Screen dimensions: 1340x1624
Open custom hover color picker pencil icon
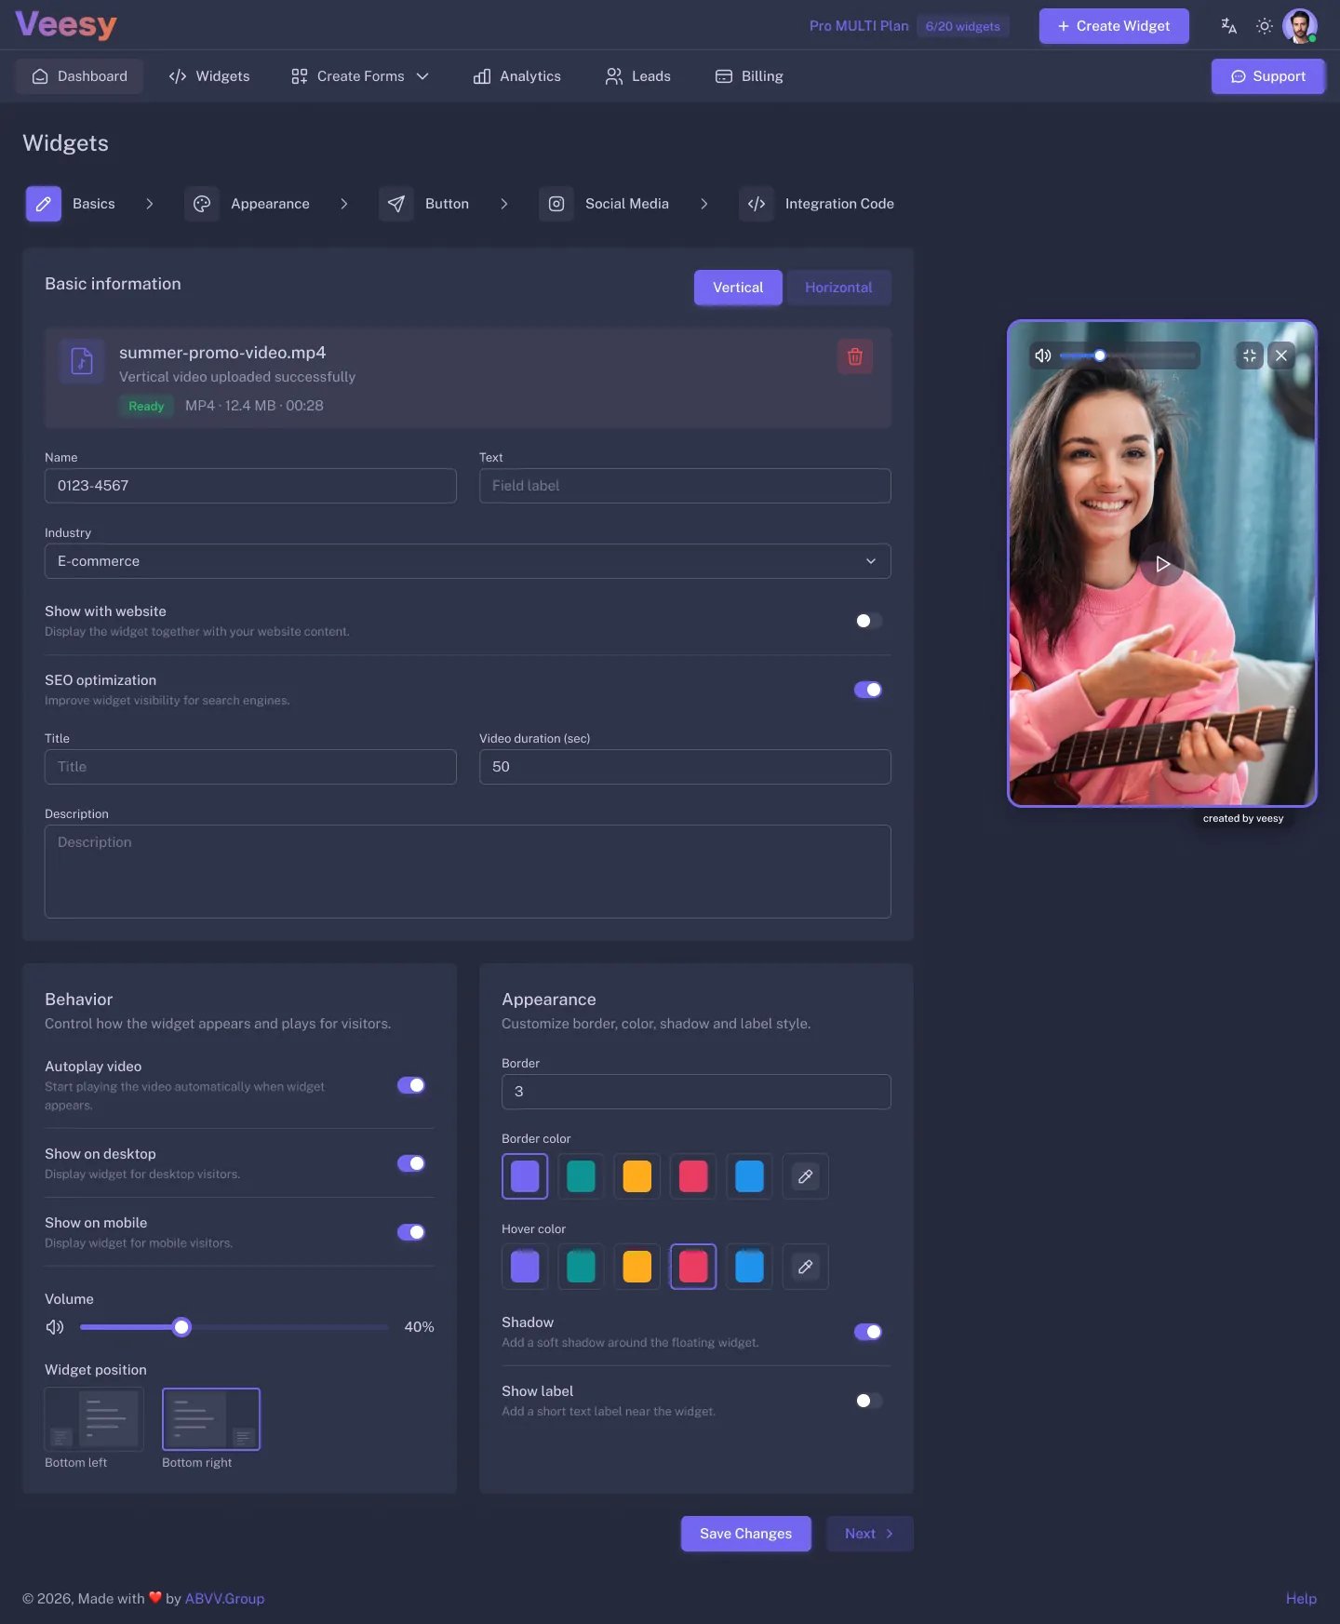(x=806, y=1267)
